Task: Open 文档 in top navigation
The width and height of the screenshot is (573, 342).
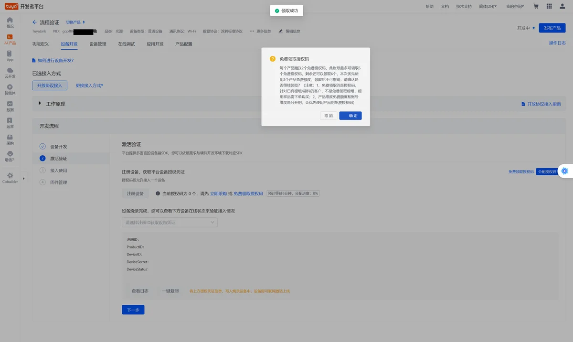Action: [x=445, y=6]
